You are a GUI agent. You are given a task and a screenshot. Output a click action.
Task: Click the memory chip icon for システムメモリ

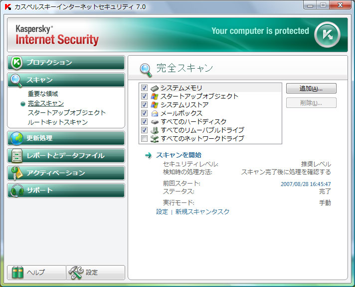[x=155, y=88]
